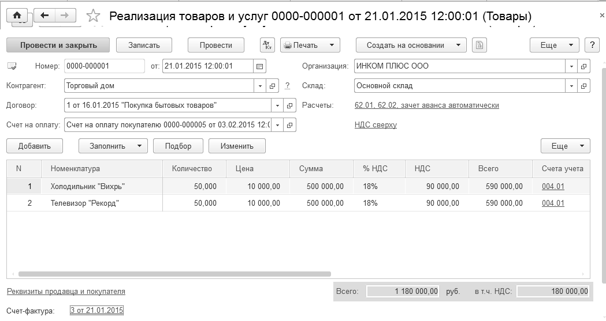Screen dimensions: 606x321
Task: Add document to favorites star
Action: [x=93, y=16]
